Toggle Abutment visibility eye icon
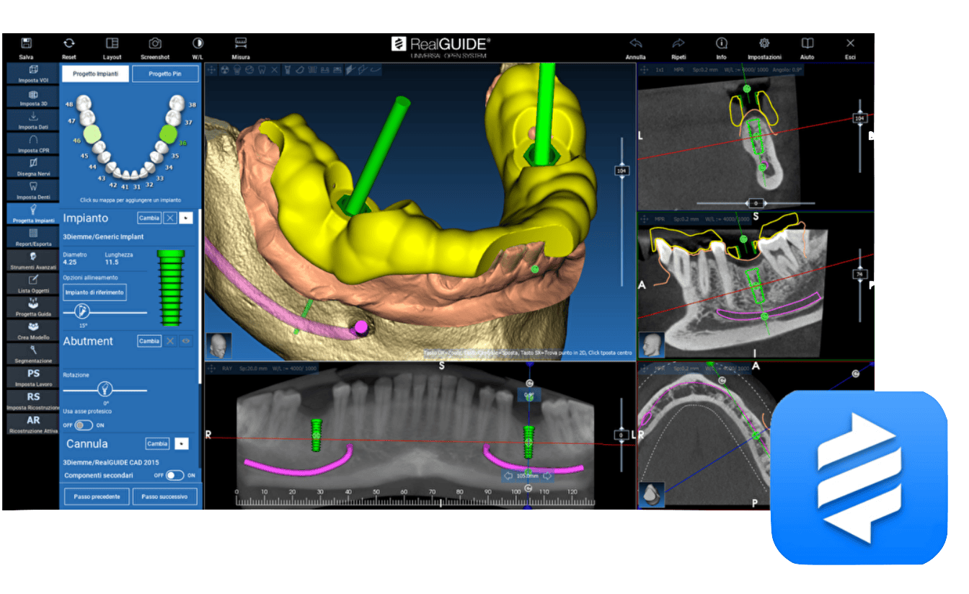The width and height of the screenshot is (969, 594). tap(186, 341)
